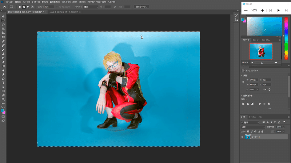Image resolution: width=291 pixels, height=163 pixels.
Task: Toggle Quick Mask mode icon
Action: 3,117
